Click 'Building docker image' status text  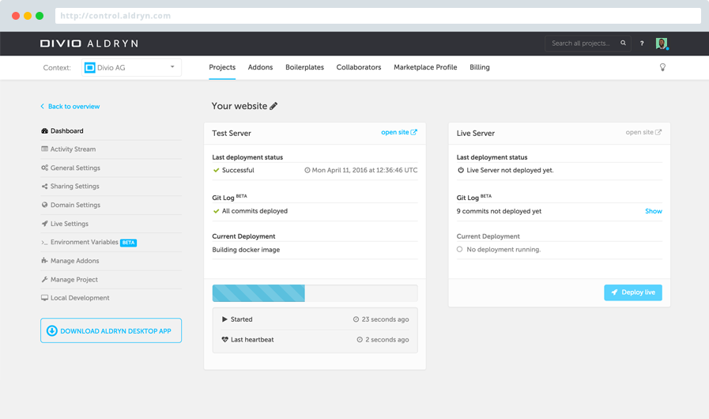pyautogui.click(x=246, y=250)
